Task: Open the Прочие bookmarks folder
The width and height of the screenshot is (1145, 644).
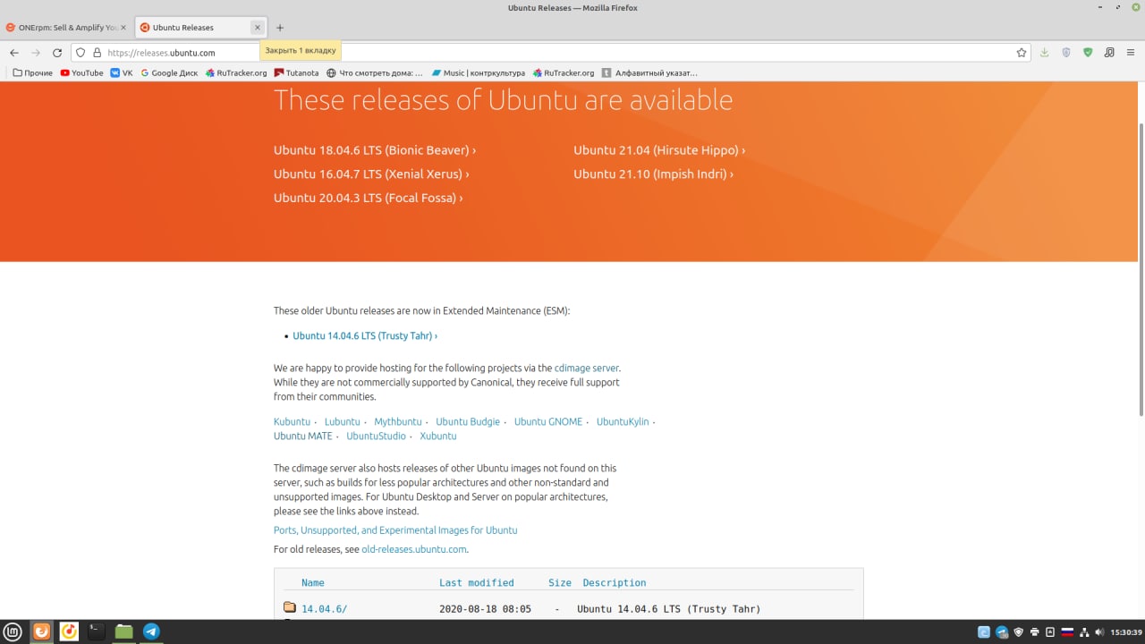Action: [x=33, y=73]
